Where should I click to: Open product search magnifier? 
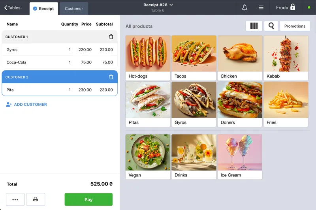(x=271, y=26)
